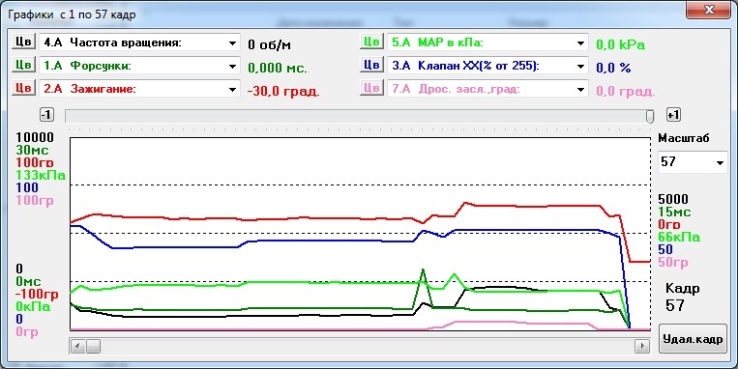738x369 pixels.
Task: Click the graph scrollbar left arrow
Action: point(78,347)
